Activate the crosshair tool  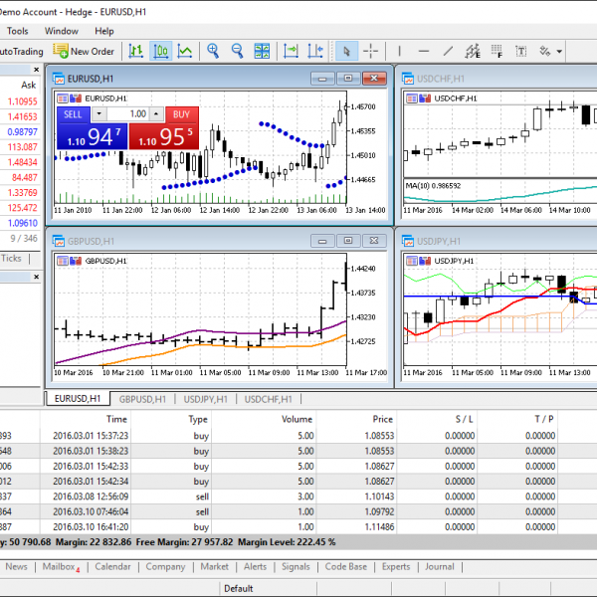point(371,51)
